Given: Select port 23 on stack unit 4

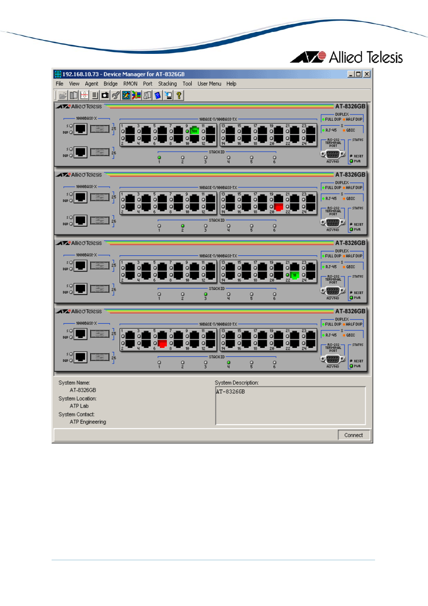Looking at the screenshot, I should (x=310, y=335).
